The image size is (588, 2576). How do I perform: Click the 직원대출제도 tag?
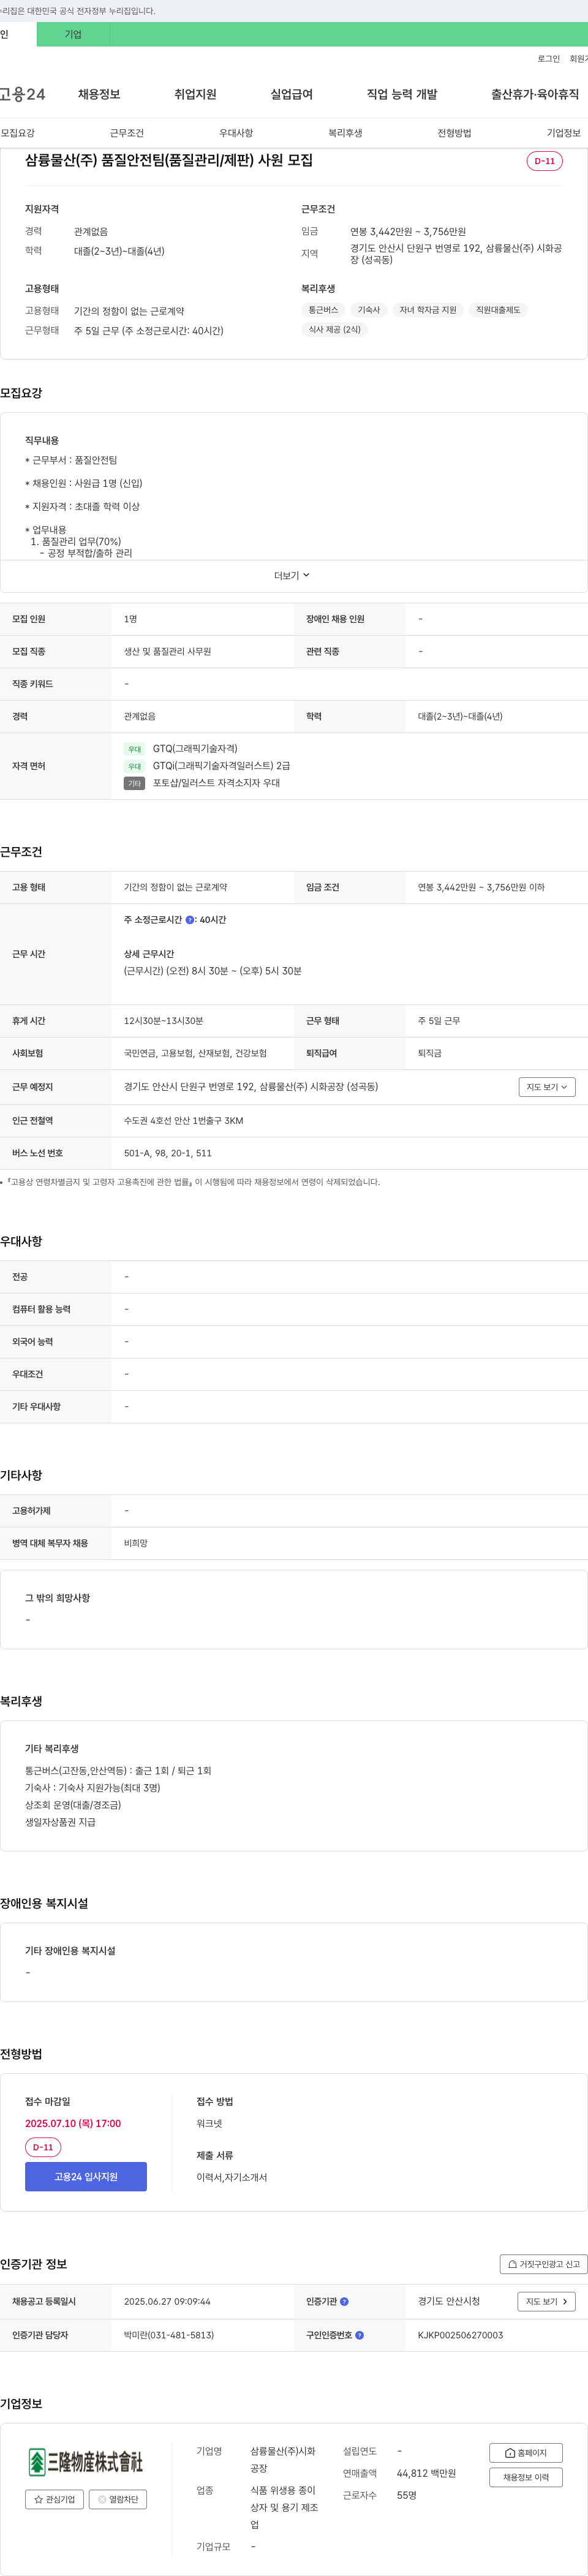[498, 310]
